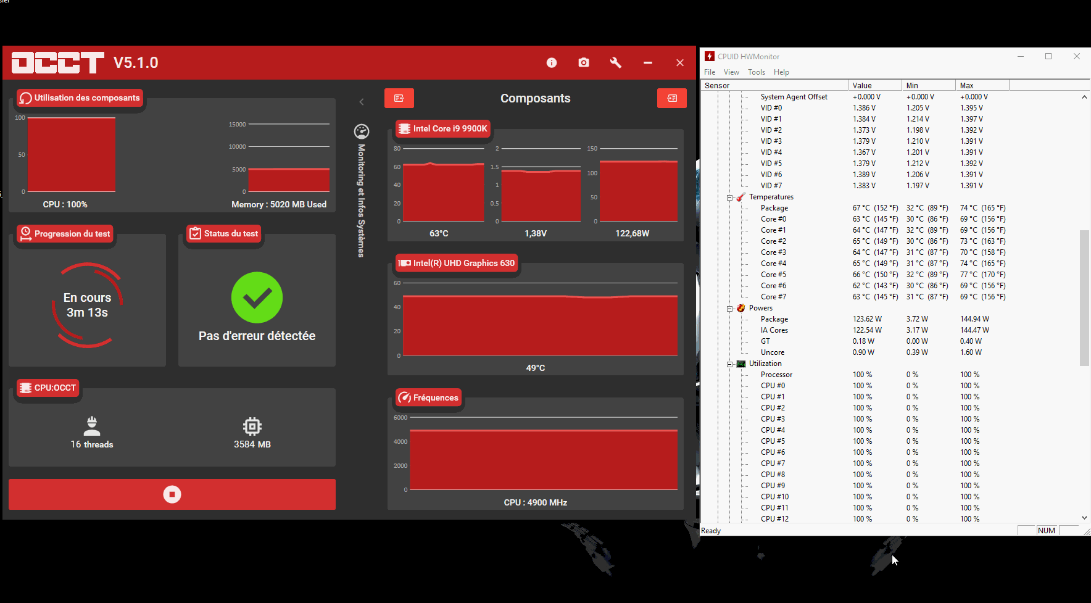Select the Uncore power row
Screen dimensions: 1091x603
point(773,352)
